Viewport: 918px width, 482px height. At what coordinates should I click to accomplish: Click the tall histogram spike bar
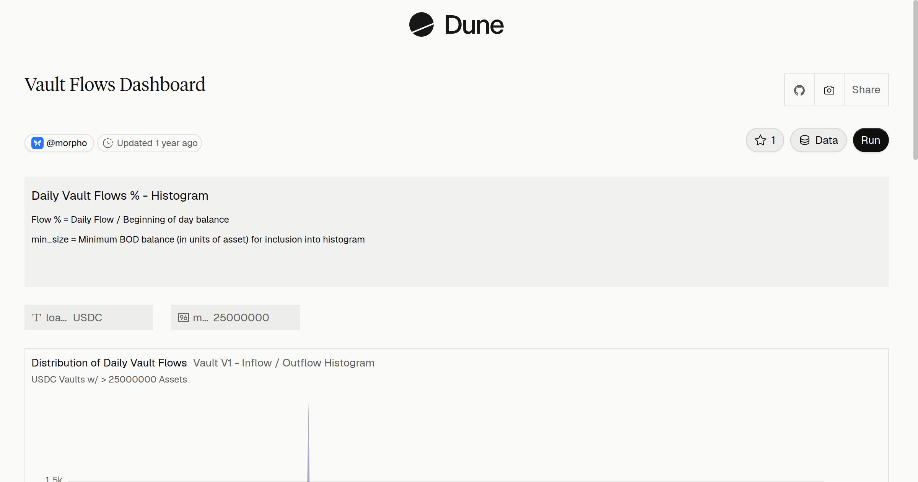pos(308,443)
